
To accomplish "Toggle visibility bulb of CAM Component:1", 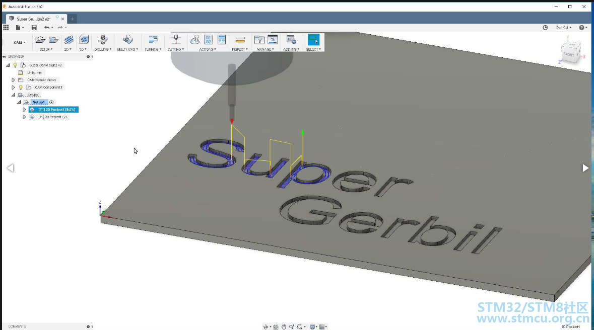I will [21, 88].
